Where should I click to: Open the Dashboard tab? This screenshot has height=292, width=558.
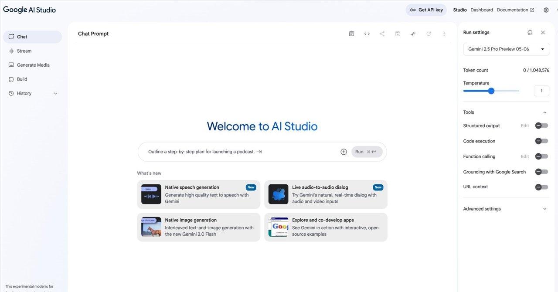click(482, 10)
